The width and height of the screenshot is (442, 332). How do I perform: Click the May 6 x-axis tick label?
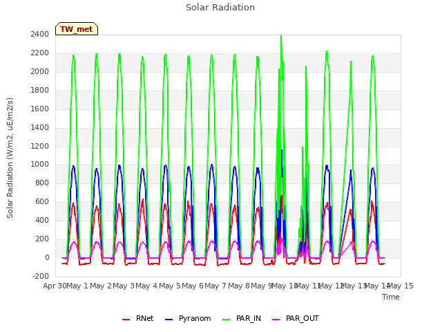(193, 286)
